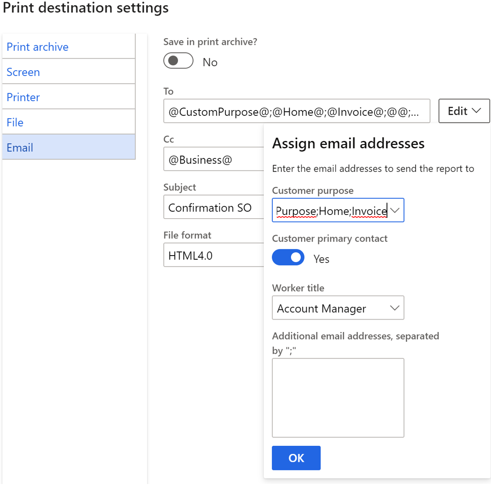This screenshot has height=491, width=491.
Task: Click the Yes label beside primary contact toggle
Action: coord(321,259)
